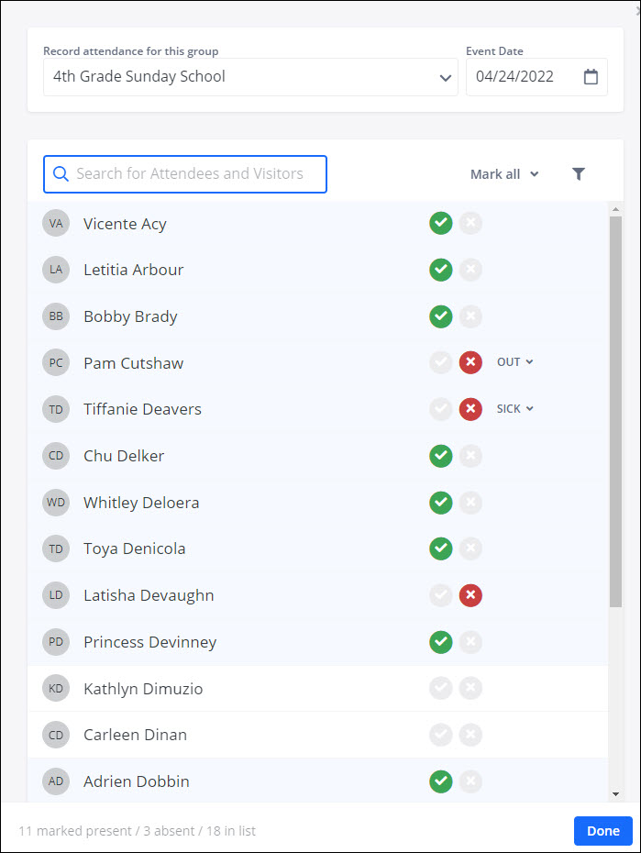Open the filter funnel icon
This screenshot has height=853, width=641.
point(578,174)
